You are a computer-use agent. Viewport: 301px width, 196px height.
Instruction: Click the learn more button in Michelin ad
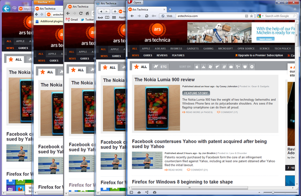pyautogui.click(x=265, y=39)
